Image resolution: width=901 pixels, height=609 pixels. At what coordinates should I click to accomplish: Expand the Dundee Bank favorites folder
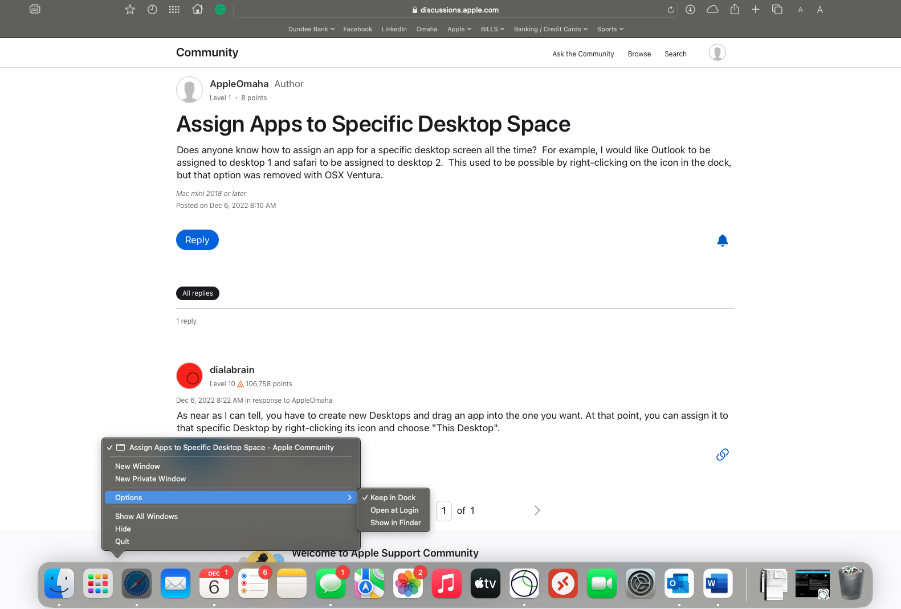[311, 29]
